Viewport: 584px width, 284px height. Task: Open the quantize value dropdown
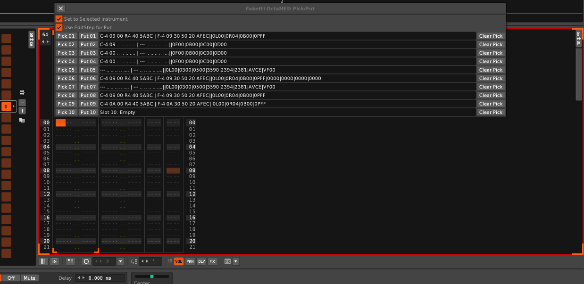[x=120, y=261]
